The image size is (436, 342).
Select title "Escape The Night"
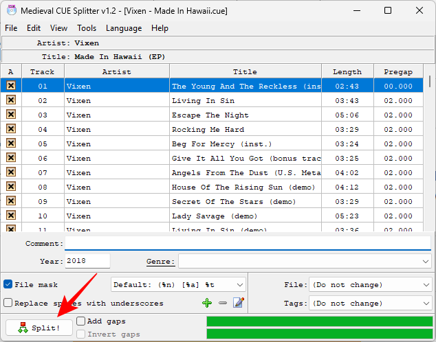click(x=210, y=115)
